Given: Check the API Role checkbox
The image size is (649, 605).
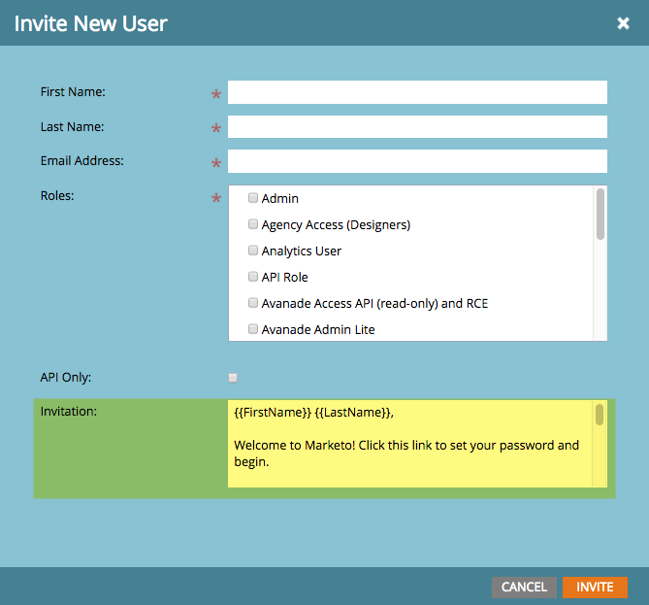Looking at the screenshot, I should coord(253,277).
